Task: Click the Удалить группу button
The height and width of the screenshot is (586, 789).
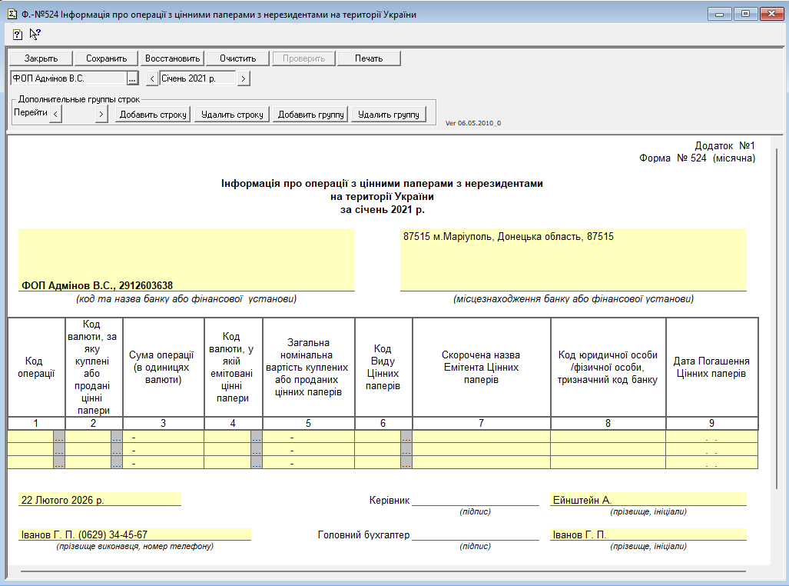Action: tap(388, 115)
